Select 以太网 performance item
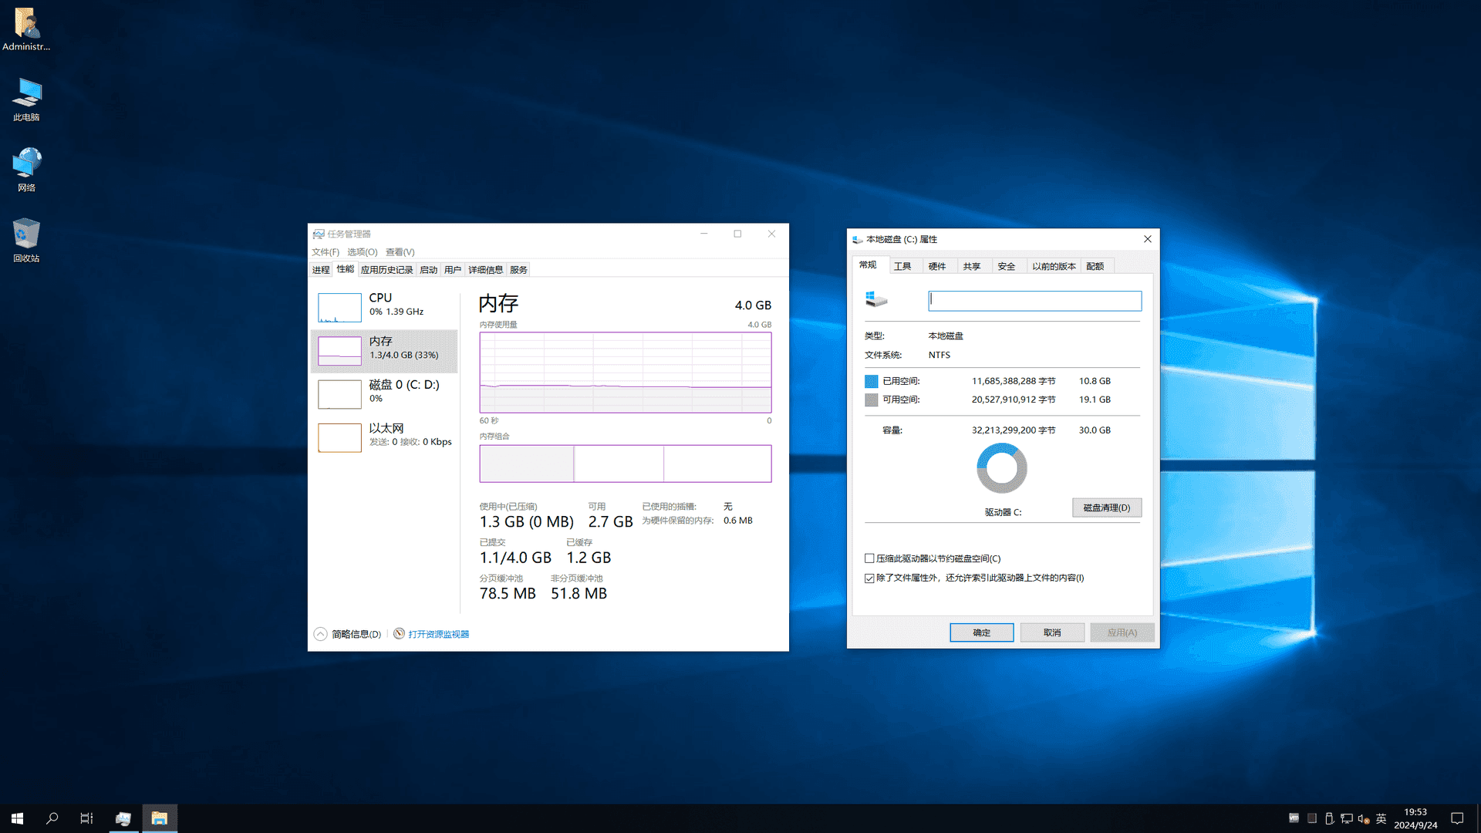 [x=384, y=437]
